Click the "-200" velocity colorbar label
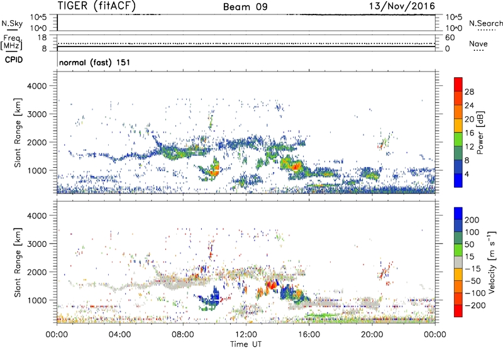The width and height of the screenshot is (503, 348). [x=475, y=305]
